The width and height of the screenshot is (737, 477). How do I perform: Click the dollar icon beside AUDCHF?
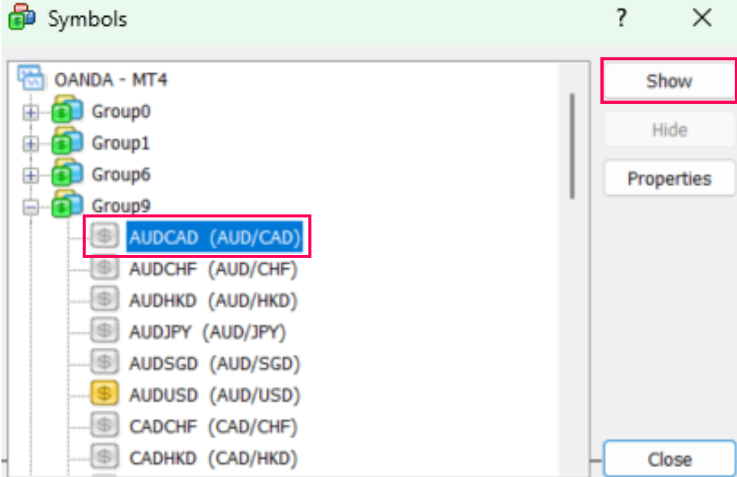coord(104,267)
